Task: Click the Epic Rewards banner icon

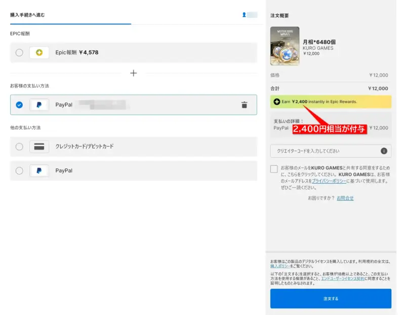Action: pyautogui.click(x=276, y=102)
